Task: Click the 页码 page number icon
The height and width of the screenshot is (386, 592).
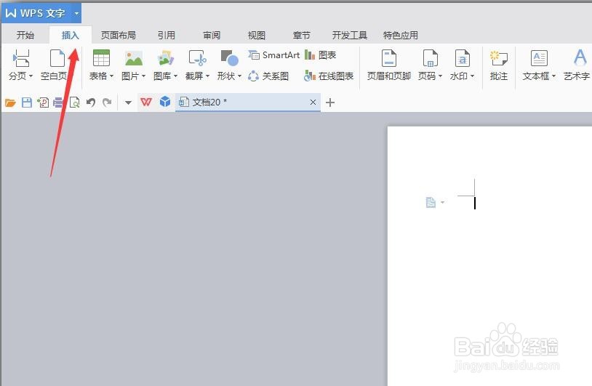Action: (x=430, y=58)
